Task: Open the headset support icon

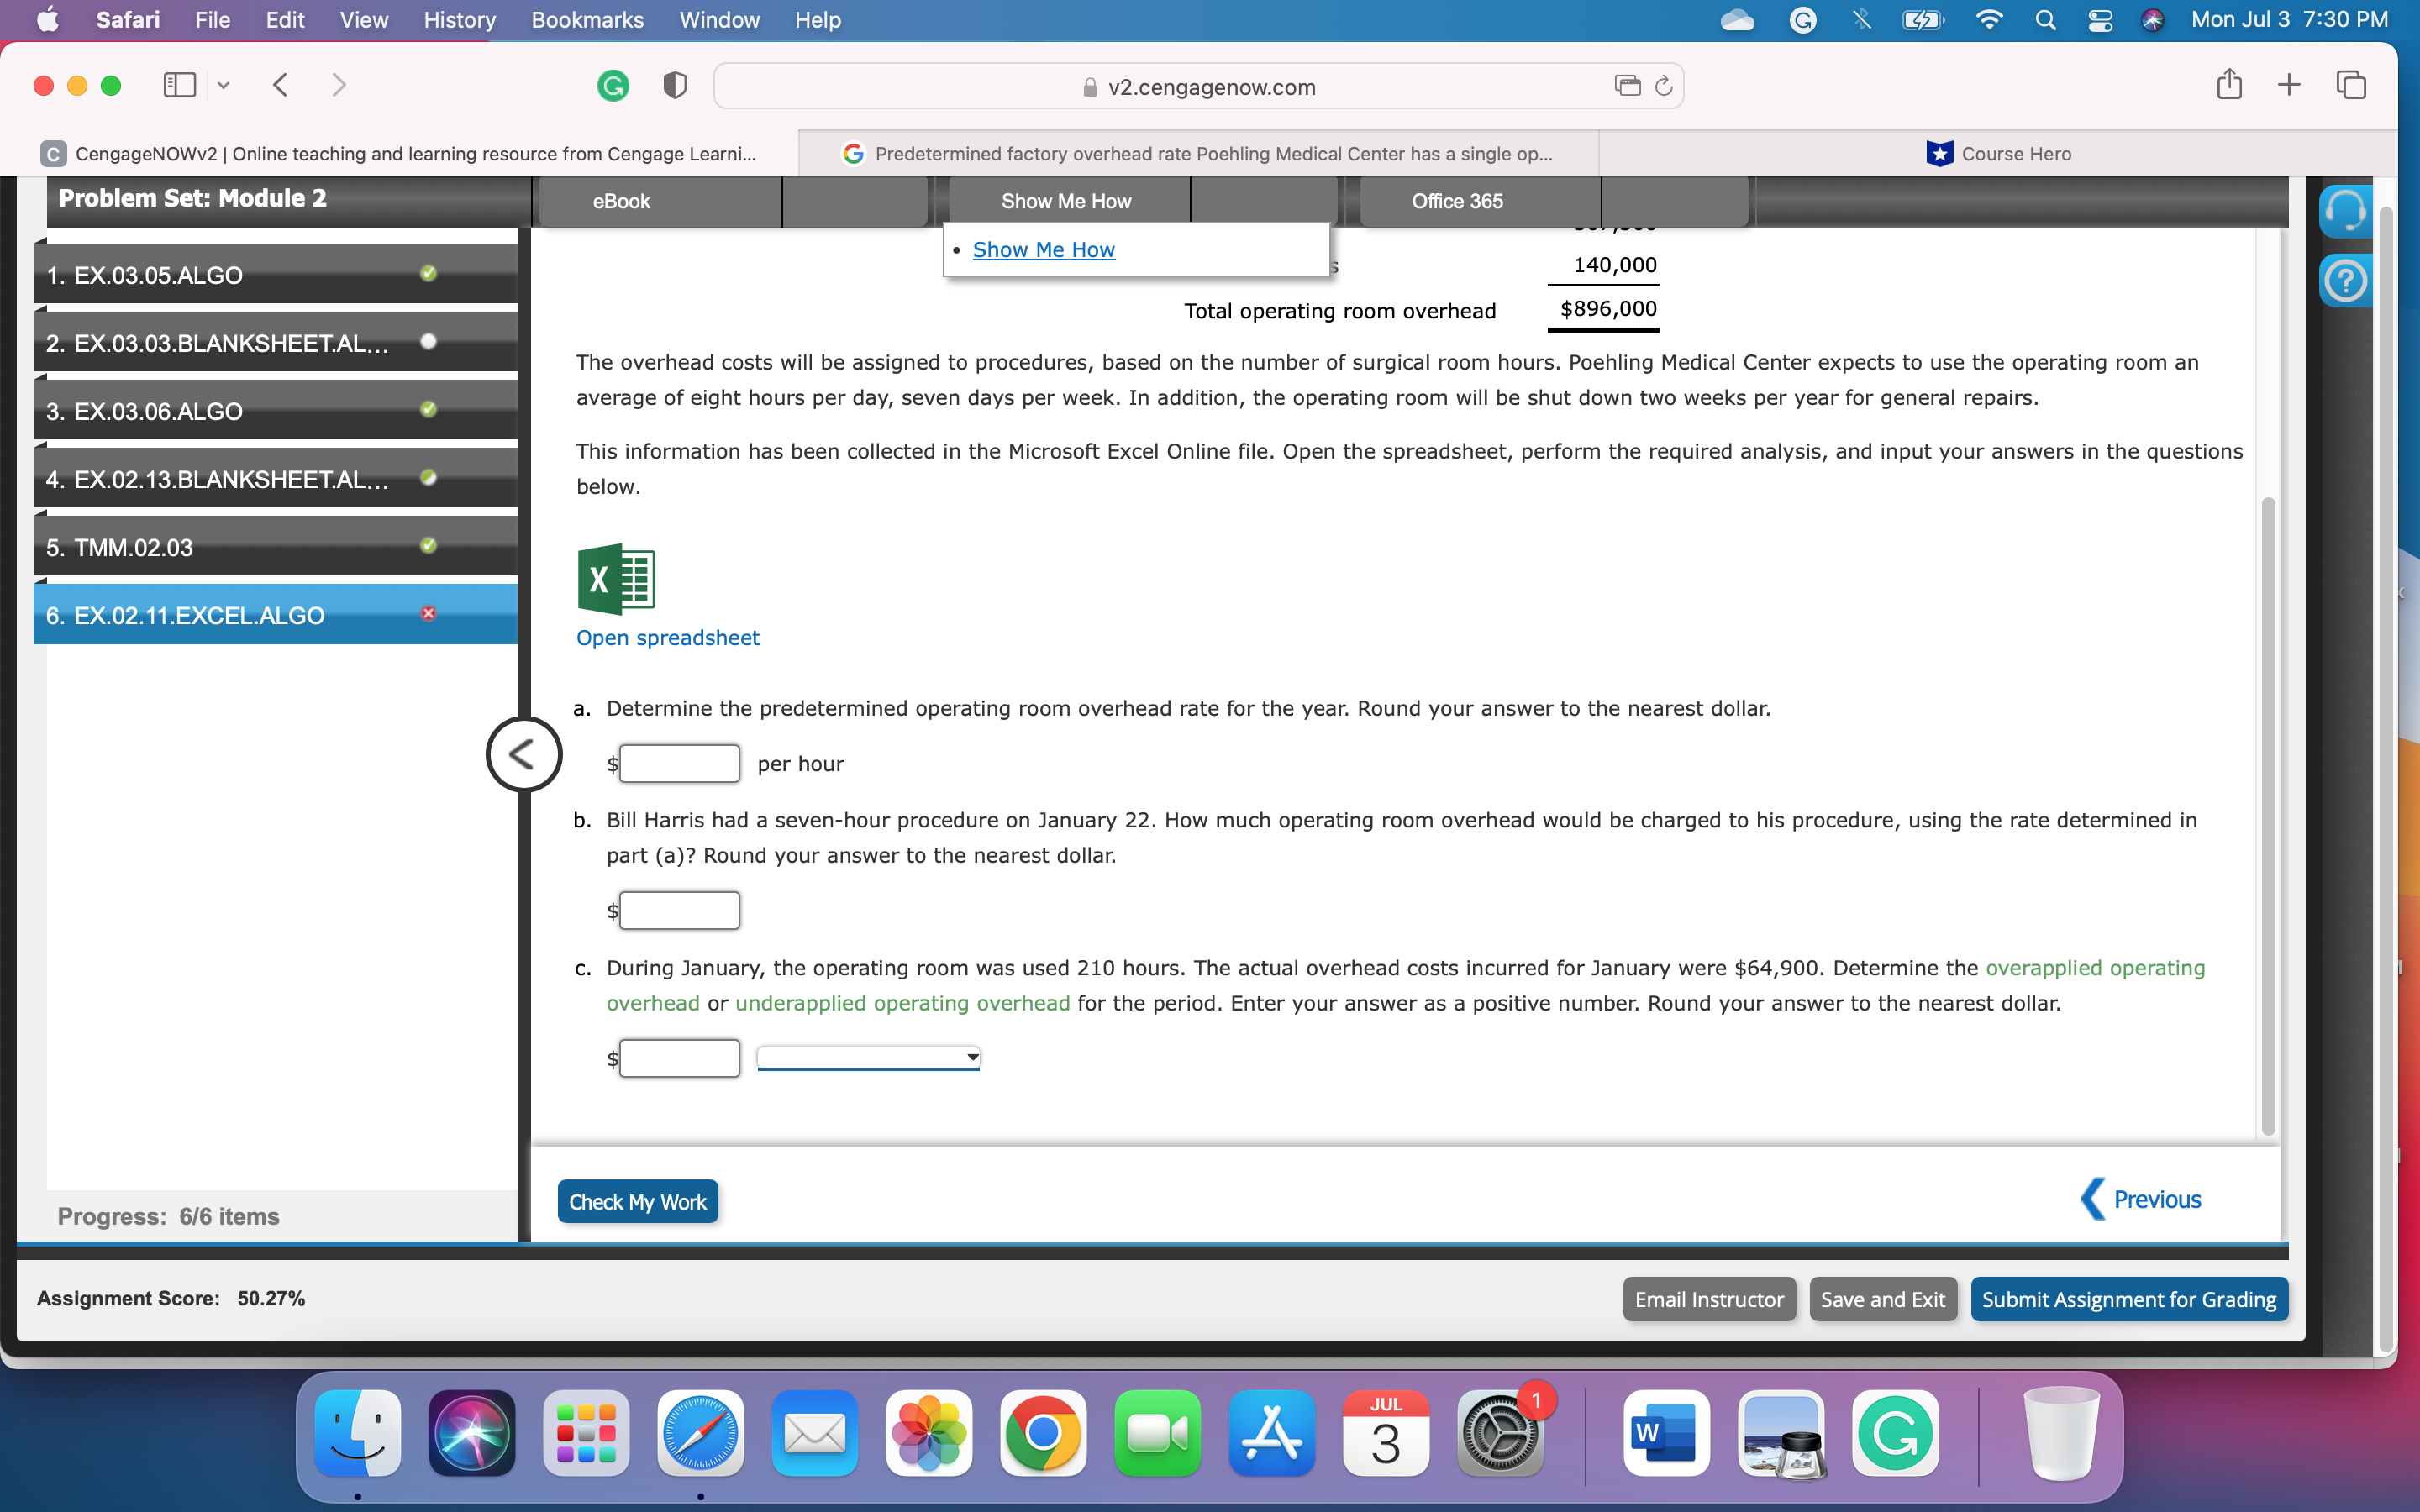Action: tap(2345, 212)
